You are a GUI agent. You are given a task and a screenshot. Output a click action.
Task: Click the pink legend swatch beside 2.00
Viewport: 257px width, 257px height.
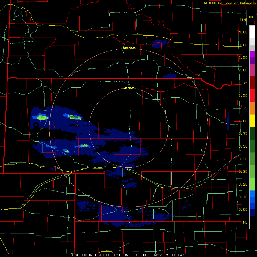pos(252,70)
